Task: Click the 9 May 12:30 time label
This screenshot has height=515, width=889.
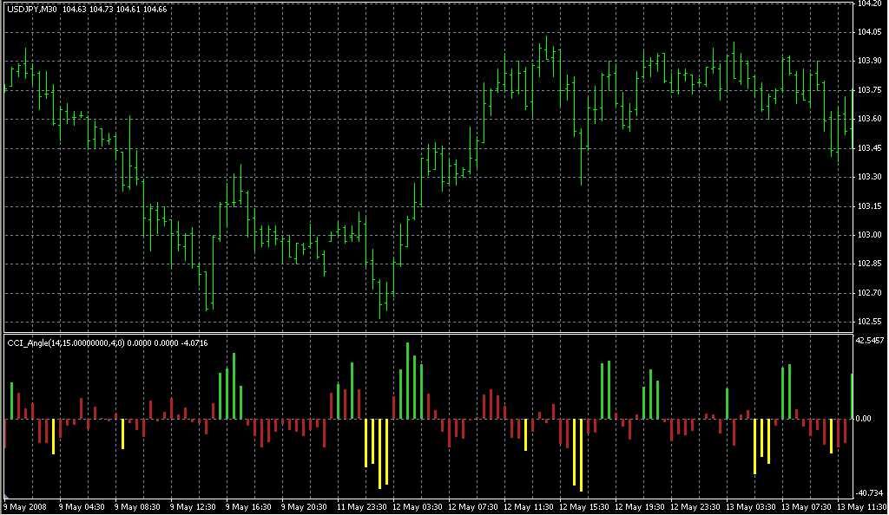Action: coord(193,507)
